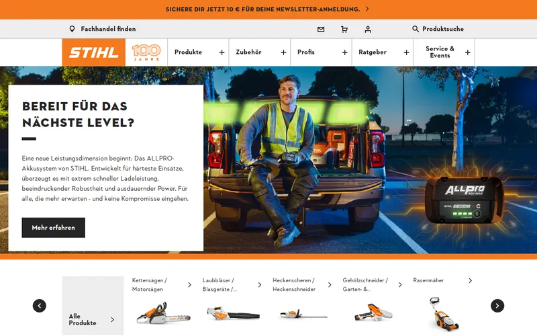Click chevron beside Gehölzschneider / Garten
Screen dimensions: 537x336
coord(400,284)
